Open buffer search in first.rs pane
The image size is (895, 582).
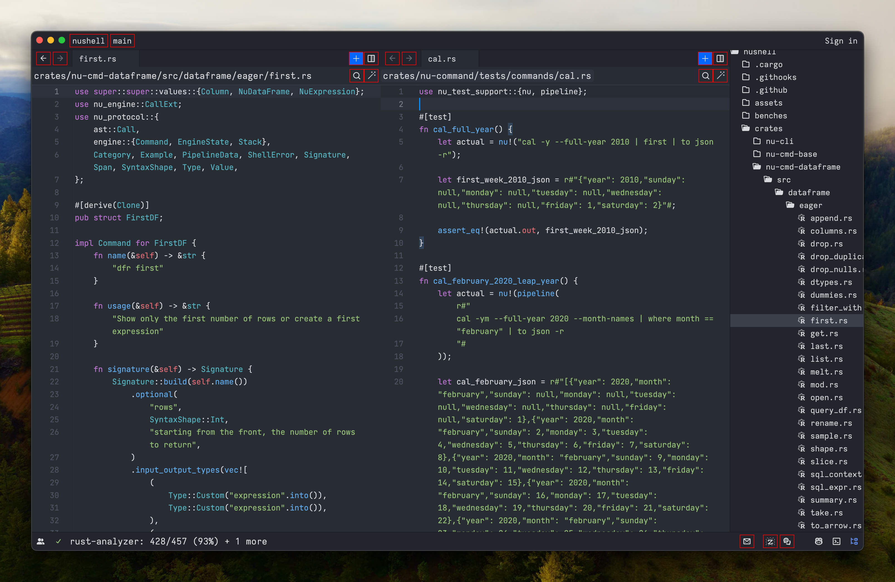[356, 76]
